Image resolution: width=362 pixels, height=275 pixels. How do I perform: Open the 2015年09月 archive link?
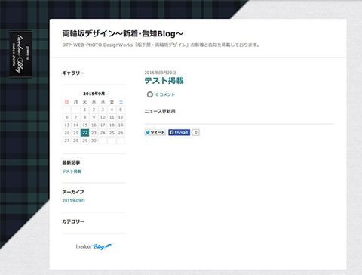74,200
